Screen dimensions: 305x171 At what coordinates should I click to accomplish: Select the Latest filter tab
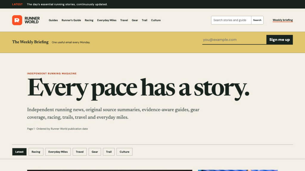pyautogui.click(x=19, y=152)
